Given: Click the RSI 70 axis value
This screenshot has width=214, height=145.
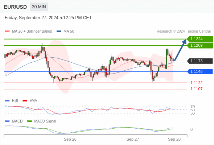Looking at the screenshot, I should pyautogui.click(x=193, y=107).
